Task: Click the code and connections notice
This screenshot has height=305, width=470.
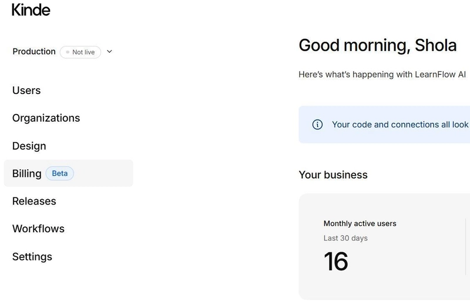Action: [384, 125]
